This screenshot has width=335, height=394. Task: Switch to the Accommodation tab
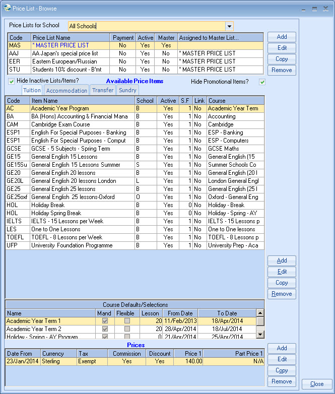click(67, 91)
